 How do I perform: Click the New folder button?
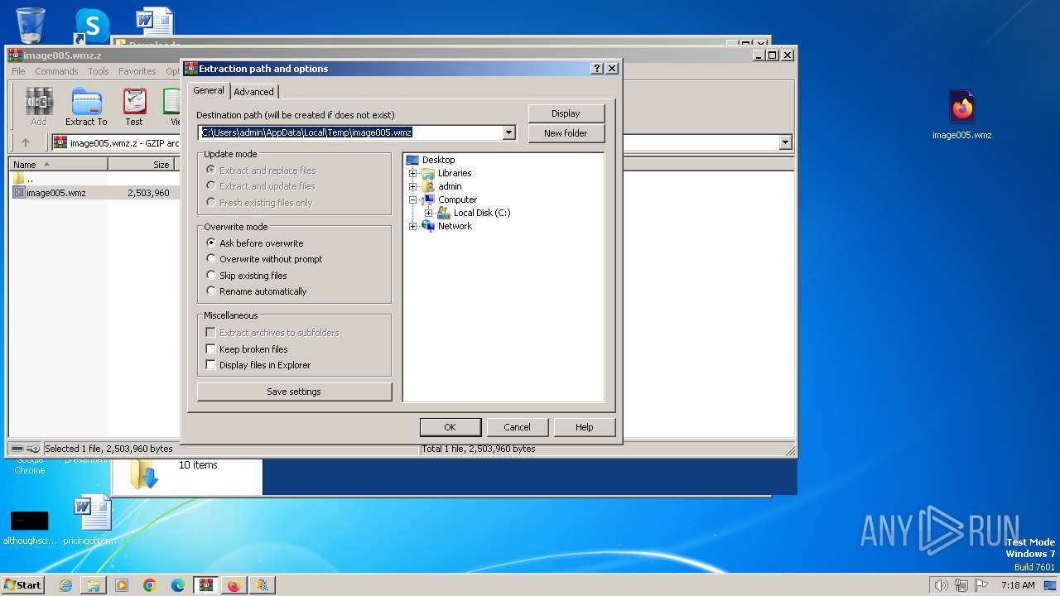click(x=566, y=133)
